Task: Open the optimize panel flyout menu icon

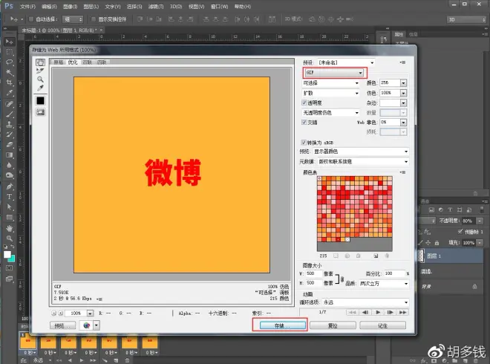Action: (x=402, y=62)
